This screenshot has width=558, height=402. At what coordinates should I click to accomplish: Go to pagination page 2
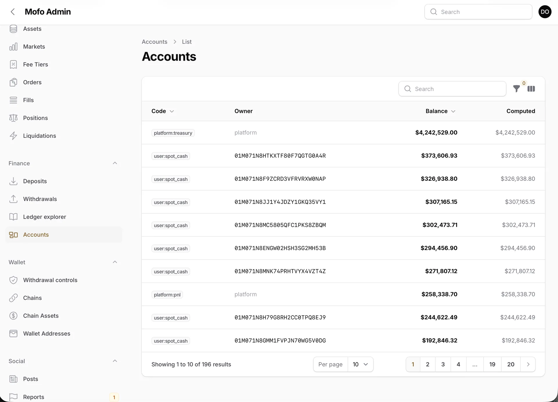point(428,364)
